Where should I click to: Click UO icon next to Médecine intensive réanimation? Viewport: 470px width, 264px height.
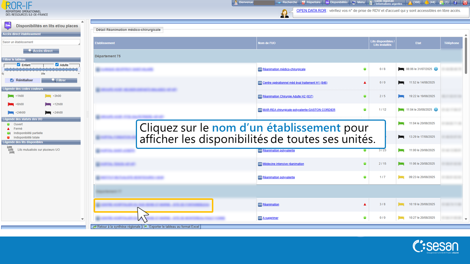[260, 164]
